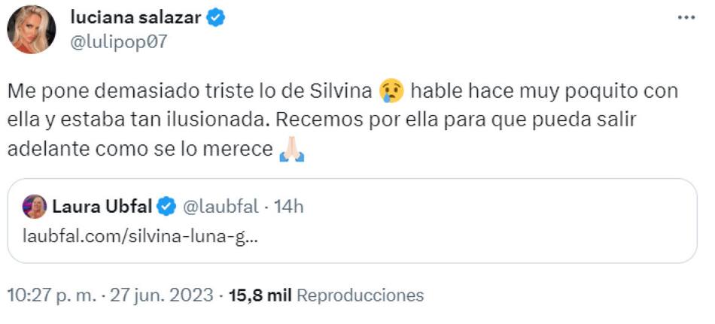The height and width of the screenshot is (324, 715).
Task: Open the laubfal.com/silvina-luna link
Action: (142, 235)
